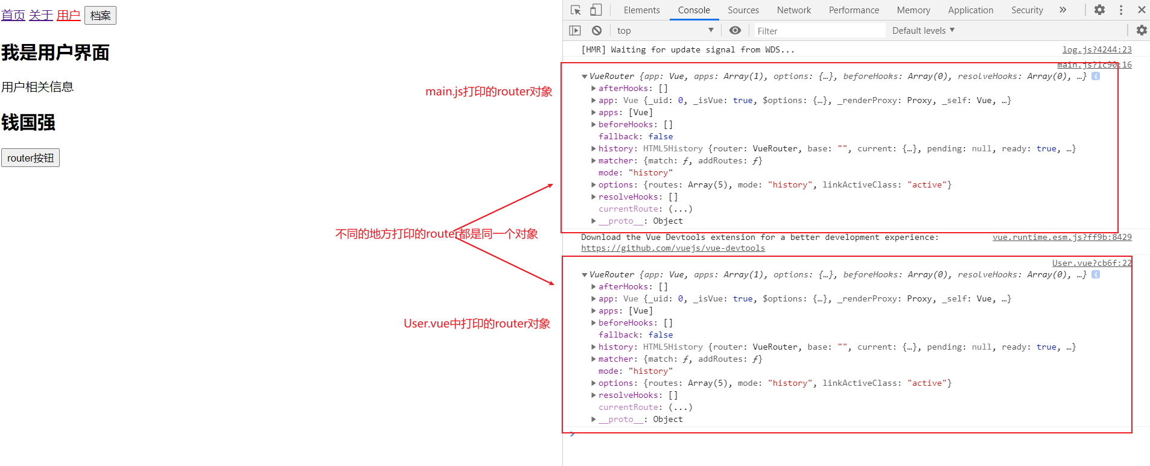This screenshot has height=466, width=1150.
Task: Select the HMR Waiting for update signal message
Action: pos(688,49)
